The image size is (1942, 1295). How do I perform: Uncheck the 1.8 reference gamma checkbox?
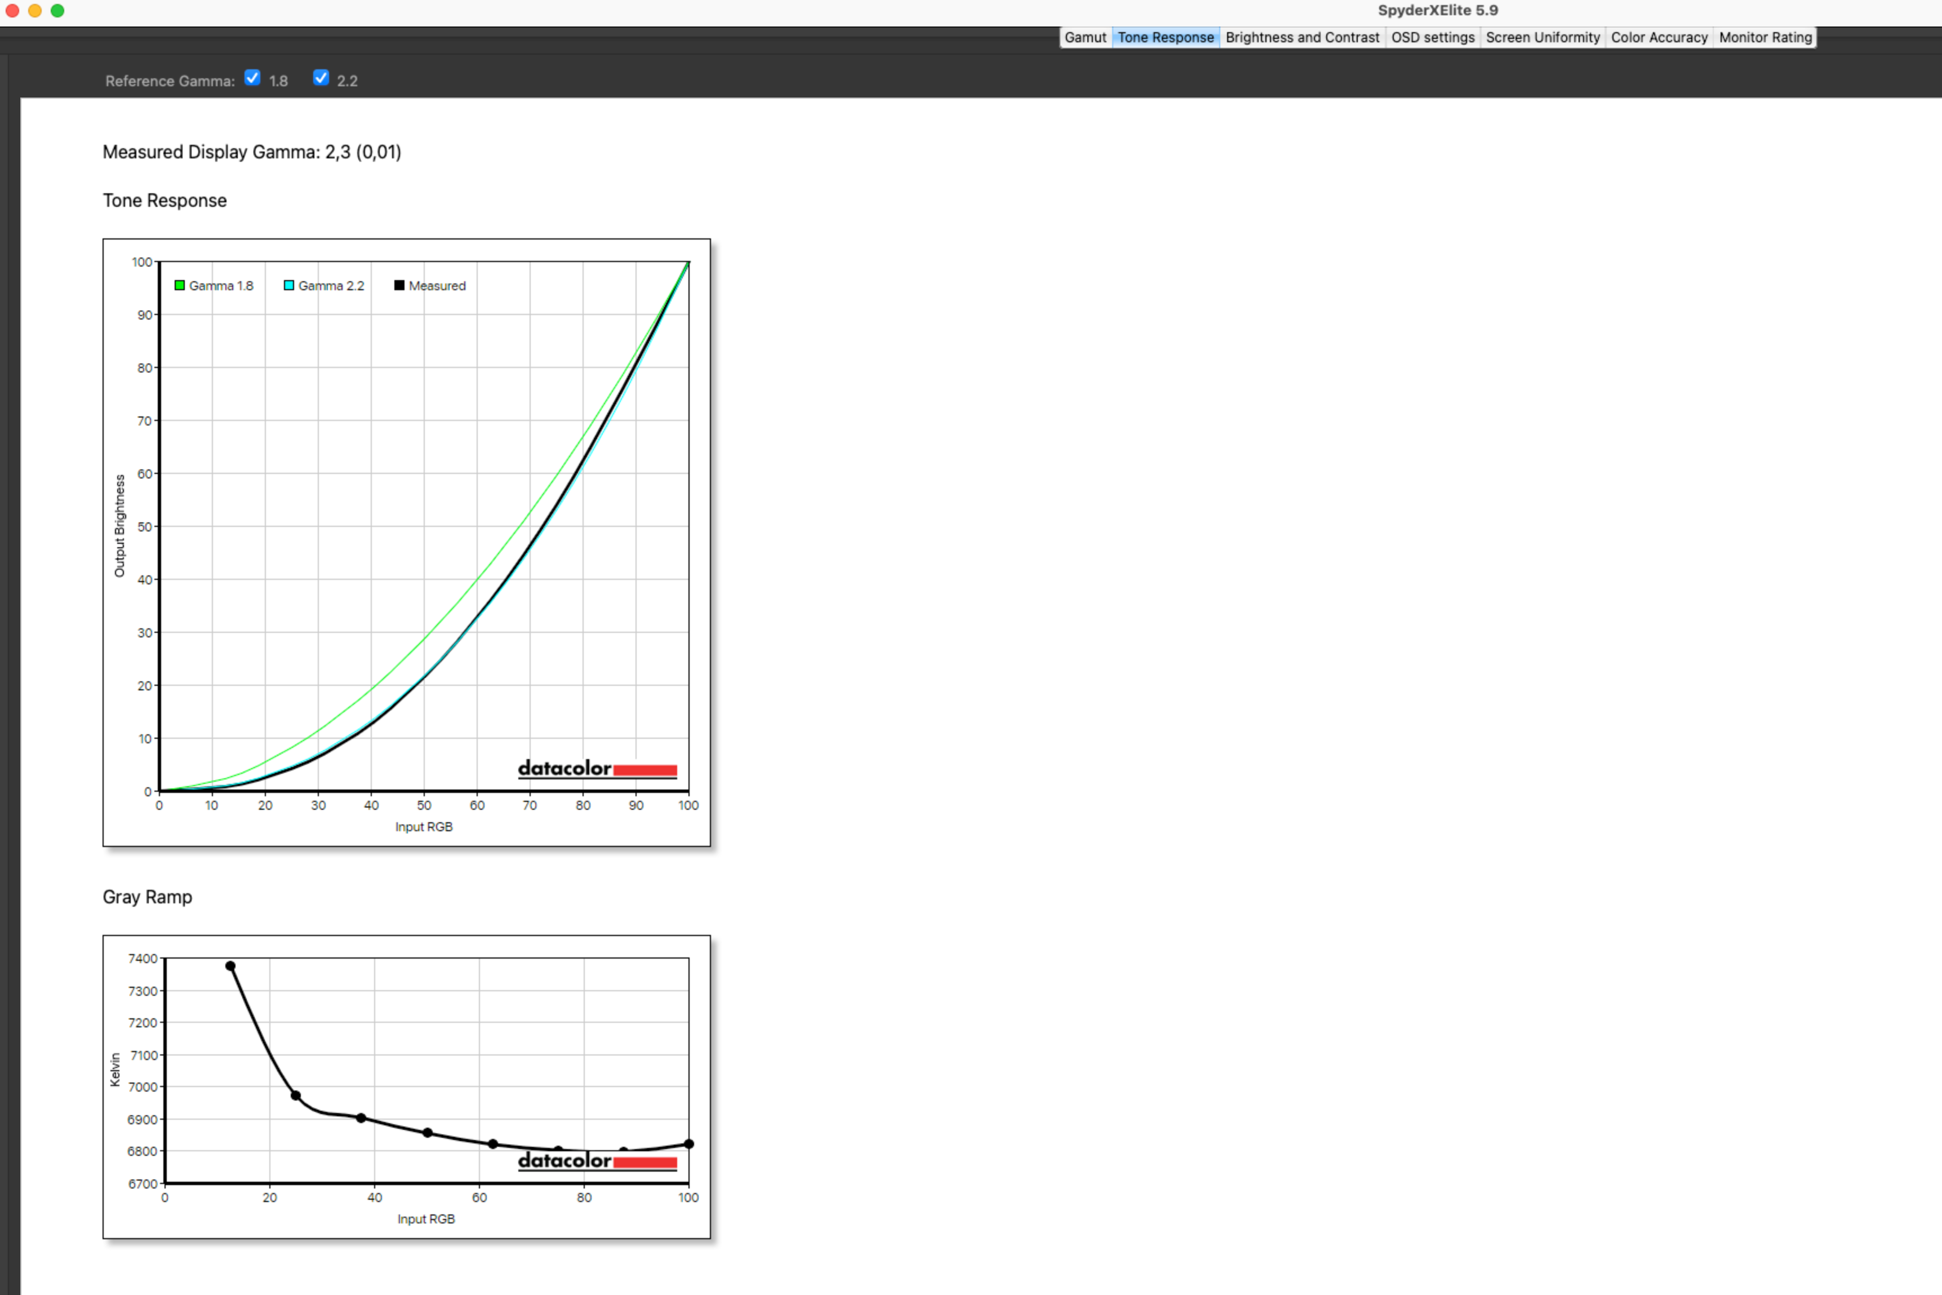(x=252, y=78)
